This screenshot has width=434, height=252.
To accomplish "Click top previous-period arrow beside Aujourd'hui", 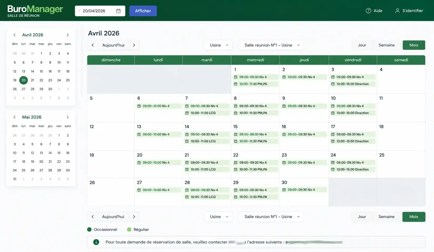I will [93, 45].
